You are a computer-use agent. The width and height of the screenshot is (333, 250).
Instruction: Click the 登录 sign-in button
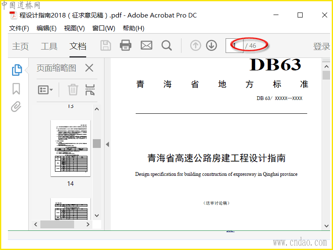[321, 46]
